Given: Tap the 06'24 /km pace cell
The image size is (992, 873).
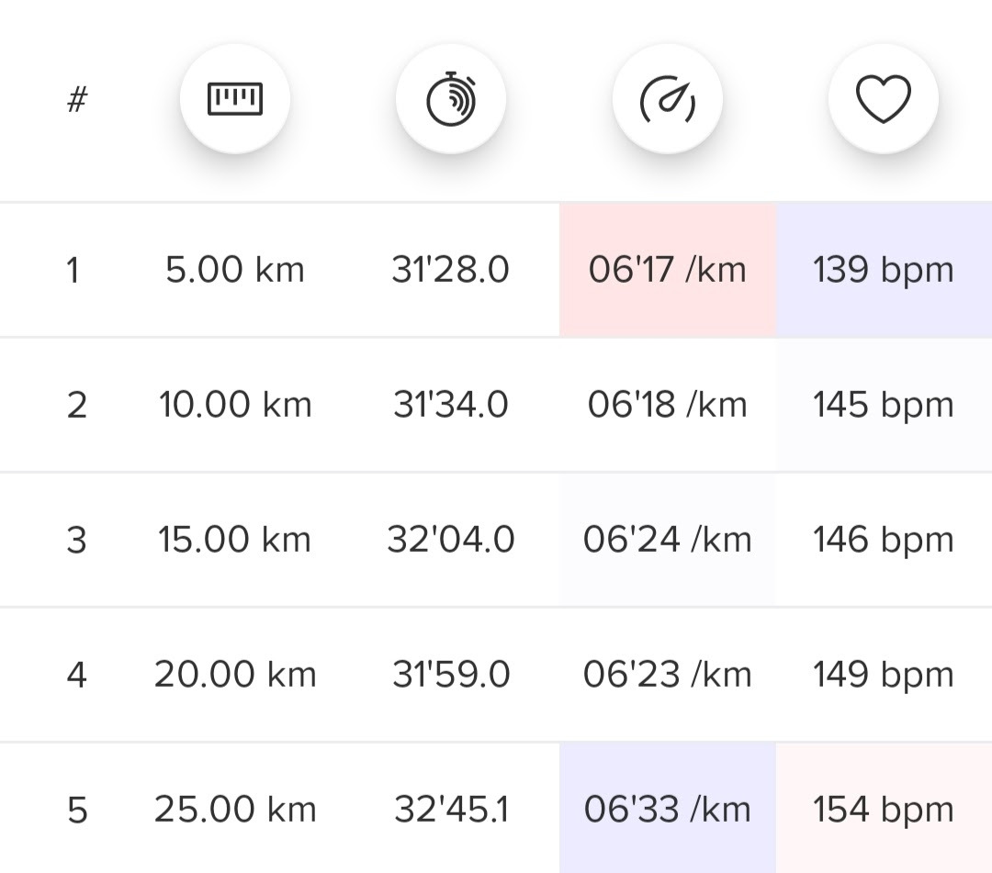Looking at the screenshot, I should pyautogui.click(x=668, y=540).
